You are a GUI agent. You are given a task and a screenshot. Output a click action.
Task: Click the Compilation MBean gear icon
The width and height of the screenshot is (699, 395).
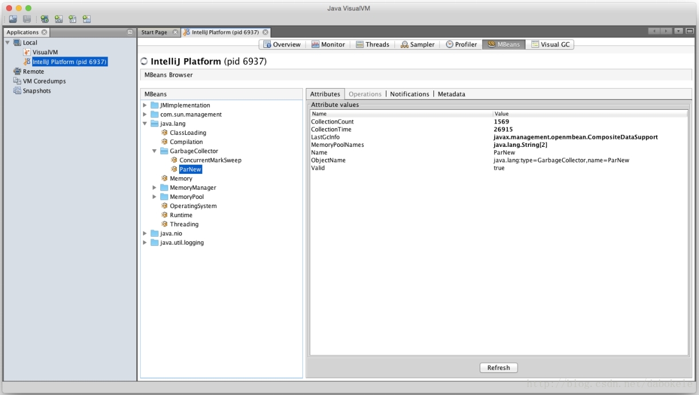[x=165, y=142]
